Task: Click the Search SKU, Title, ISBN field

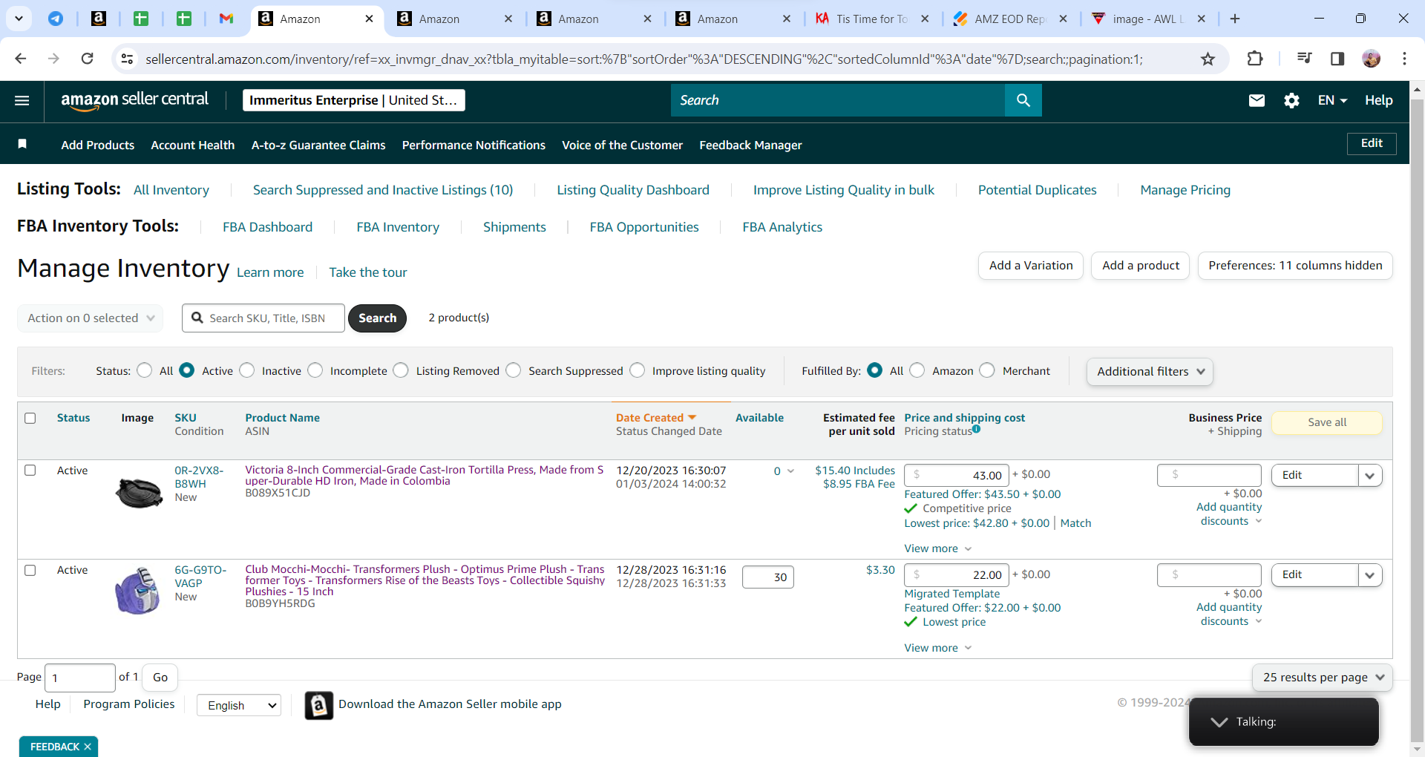Action: click(x=263, y=318)
